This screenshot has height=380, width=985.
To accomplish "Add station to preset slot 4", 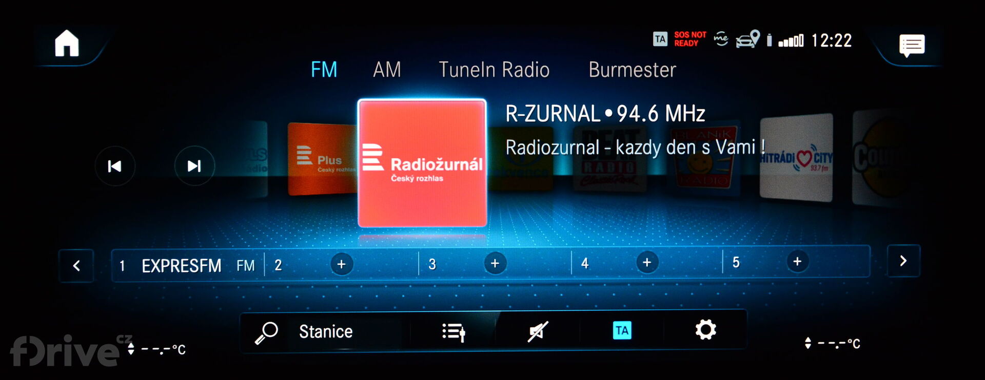I will click(x=647, y=263).
